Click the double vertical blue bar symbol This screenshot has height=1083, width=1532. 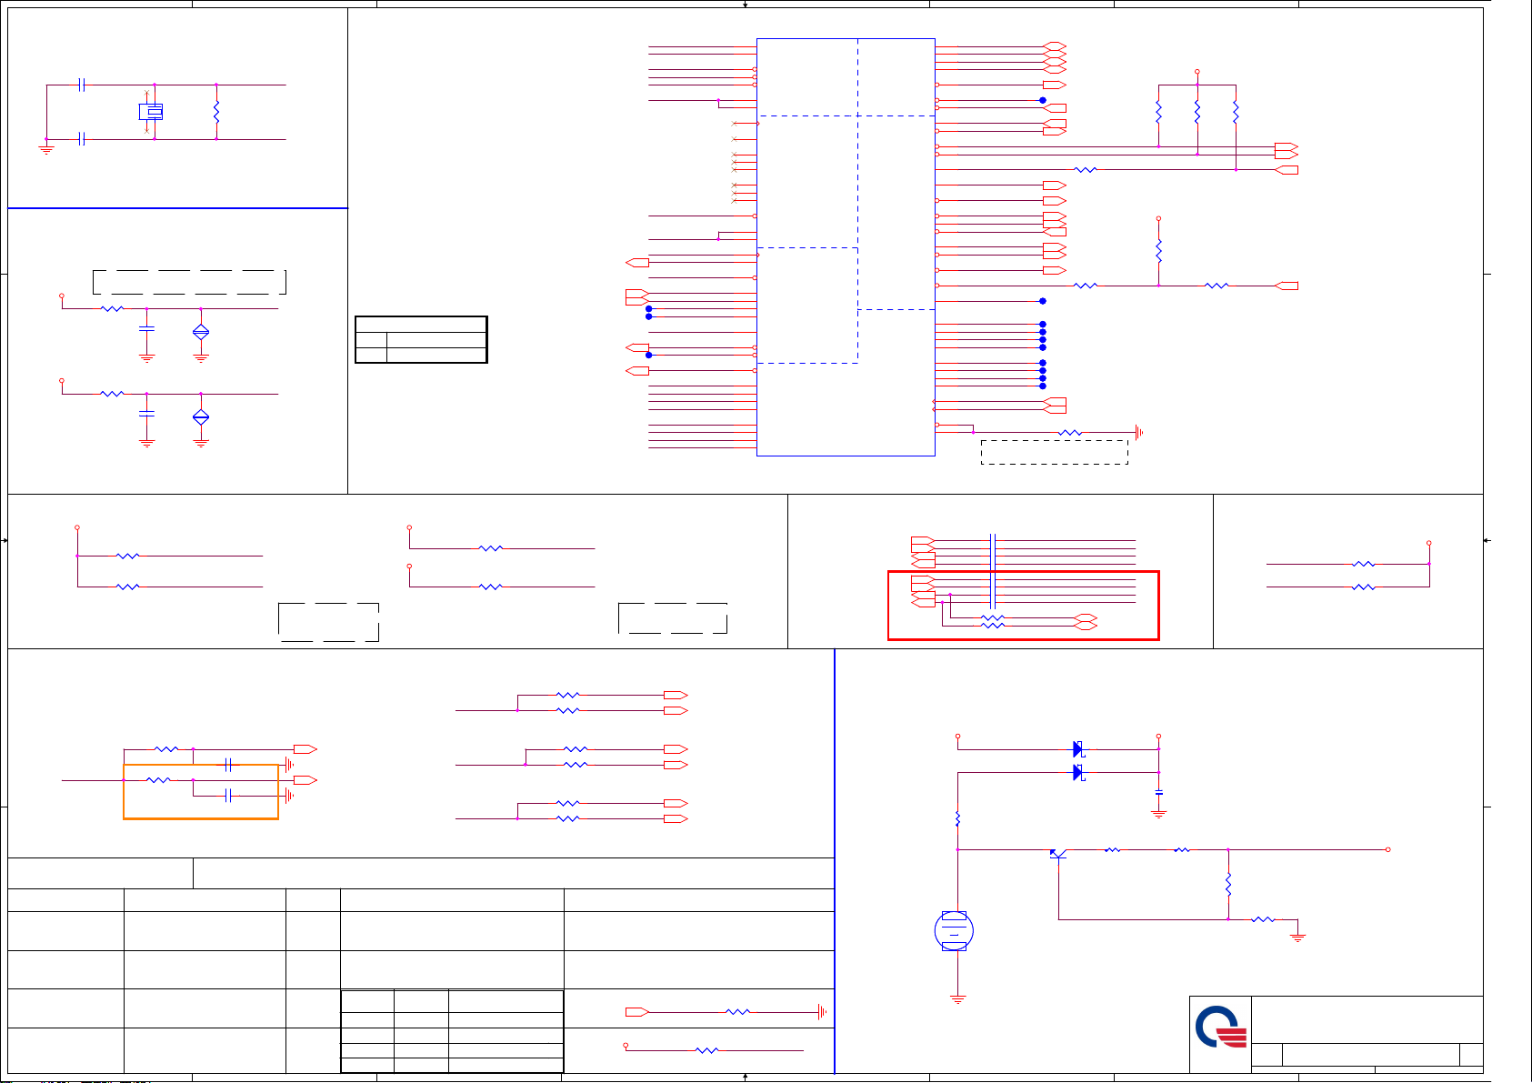point(993,571)
